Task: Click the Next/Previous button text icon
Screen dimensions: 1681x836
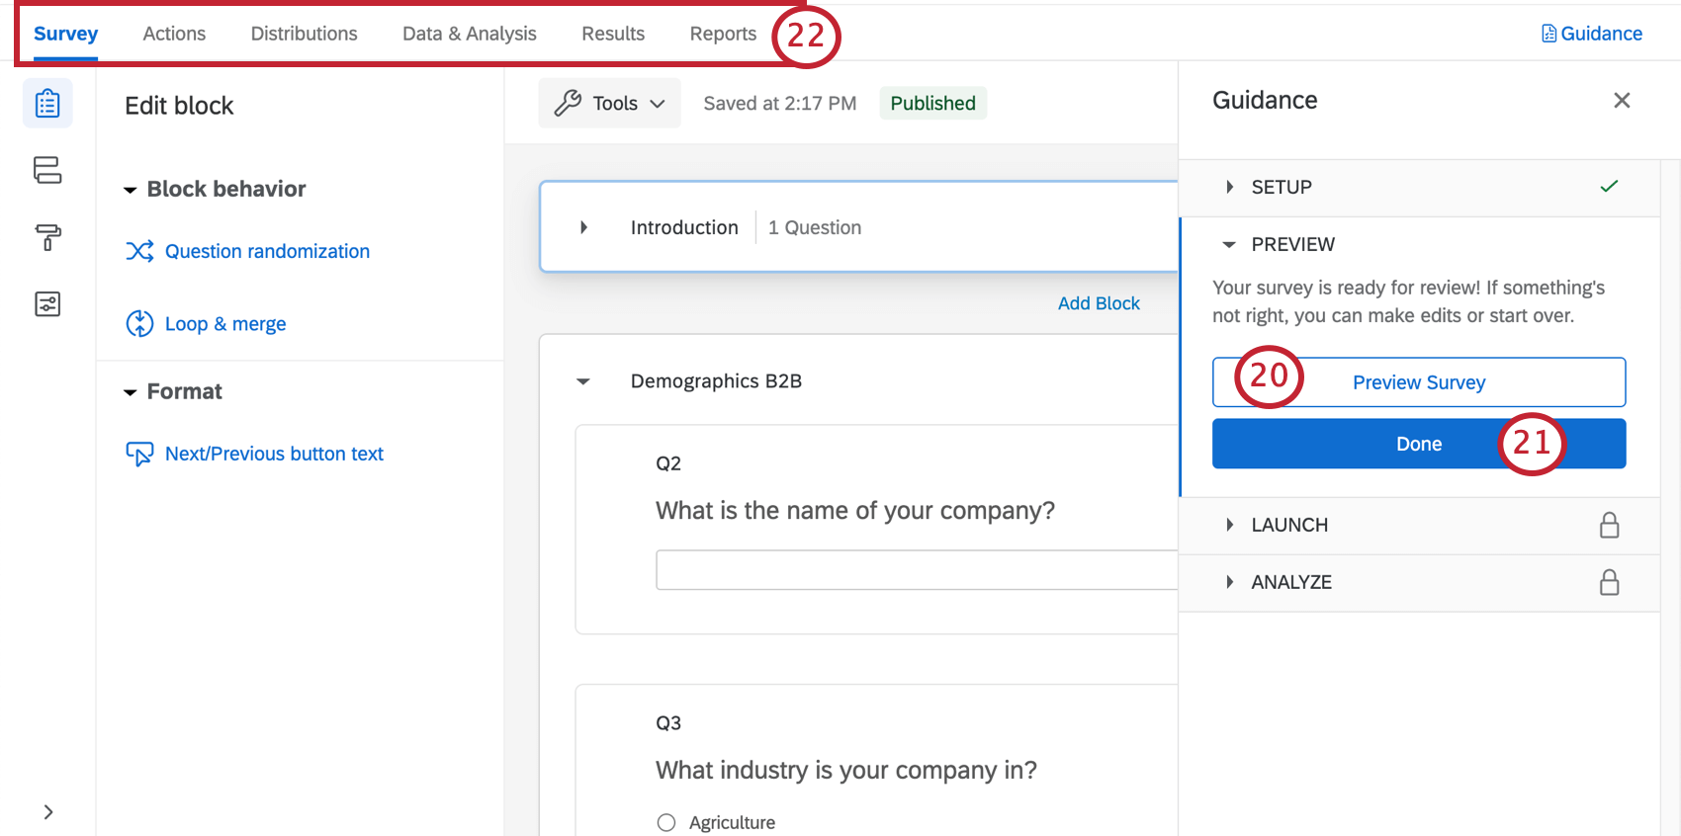Action: tap(139, 454)
